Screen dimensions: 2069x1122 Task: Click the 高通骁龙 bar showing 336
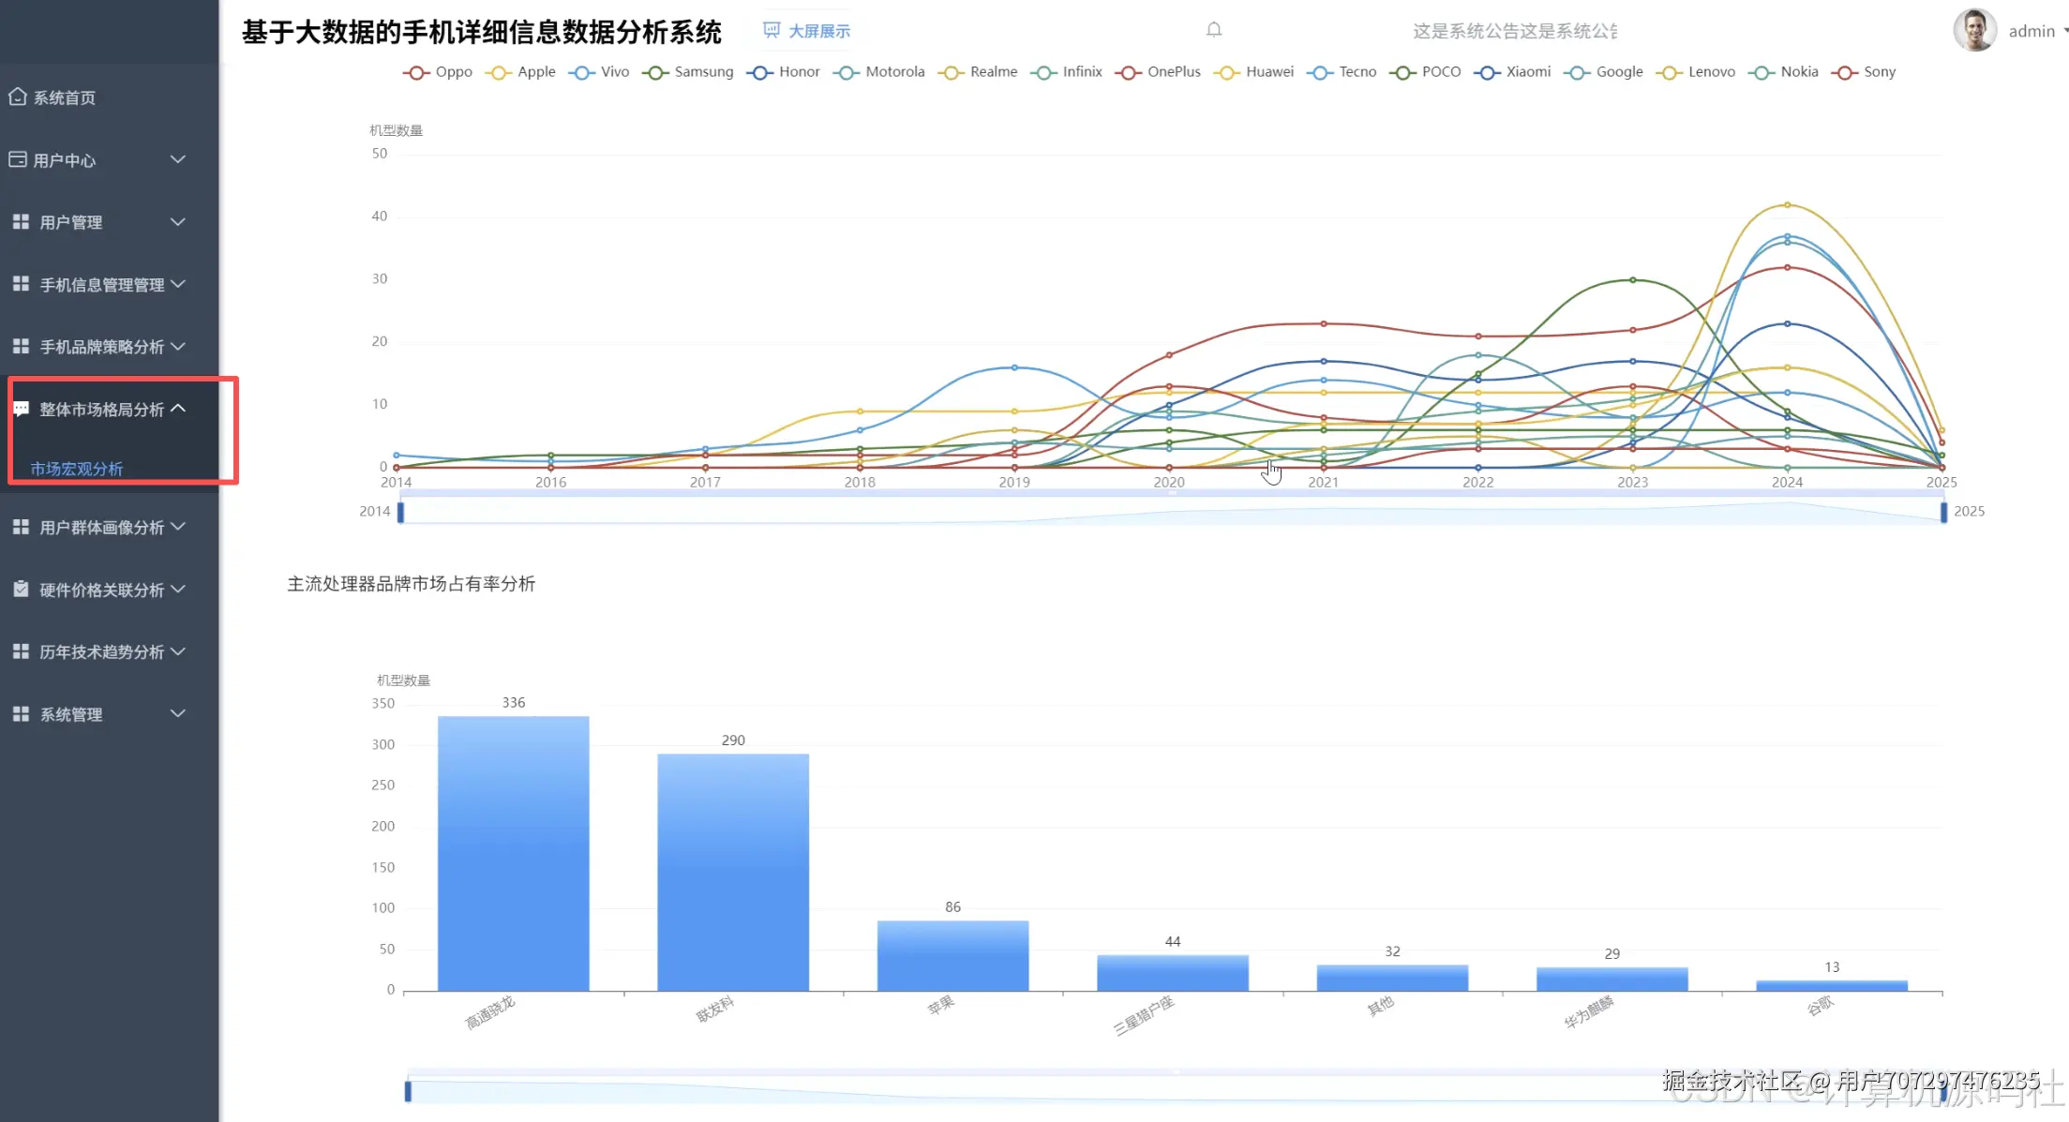[513, 853]
